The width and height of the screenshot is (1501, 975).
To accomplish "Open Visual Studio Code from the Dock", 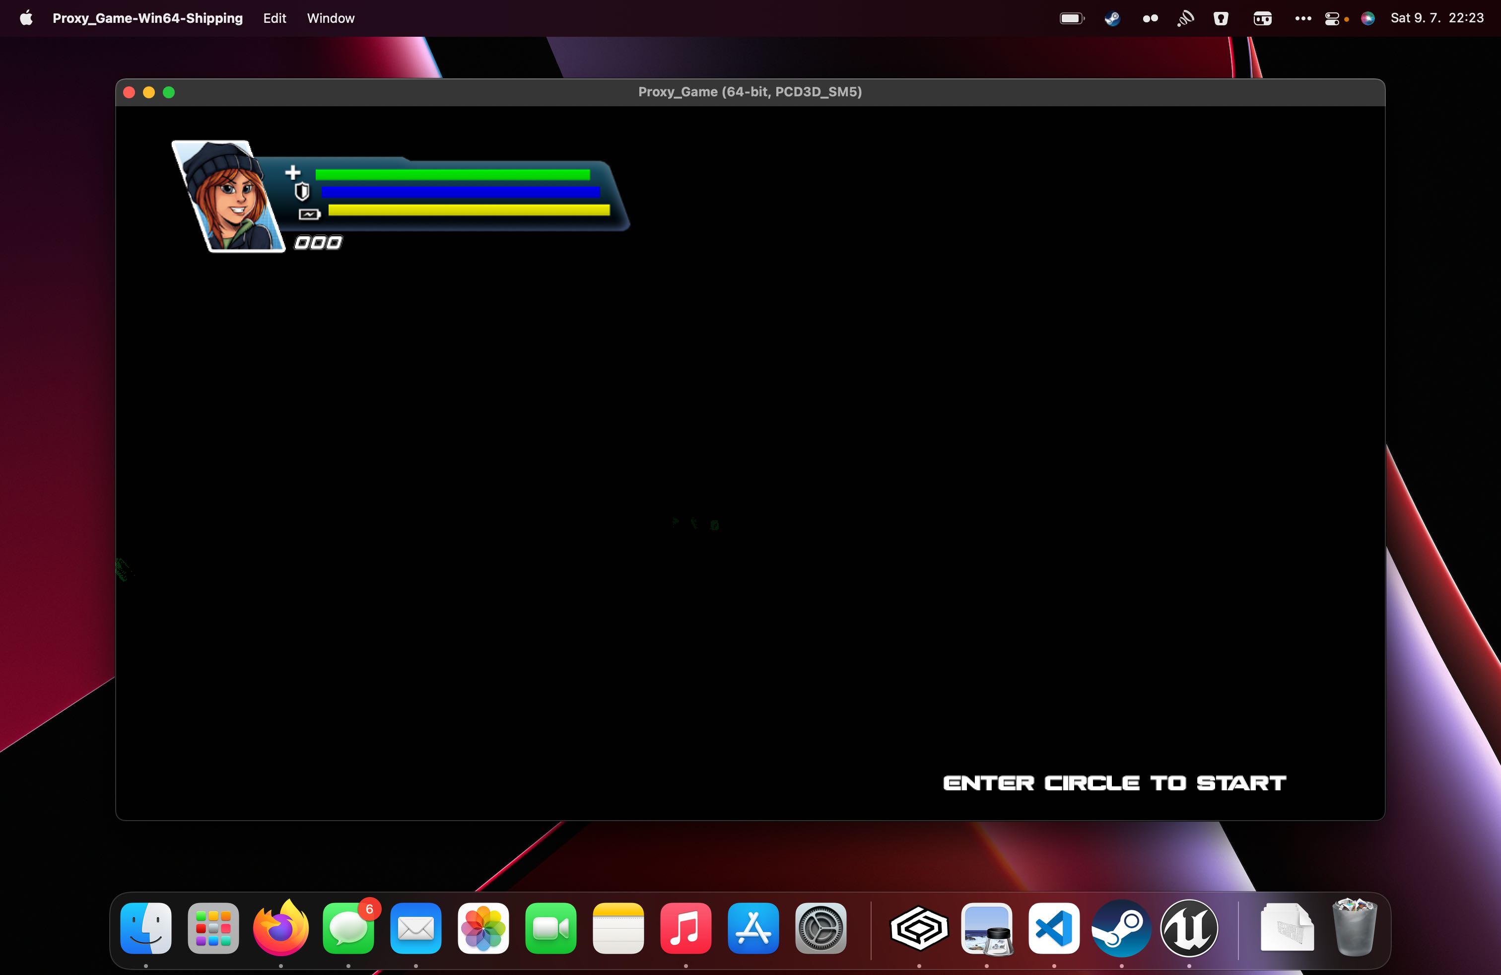I will click(x=1054, y=928).
